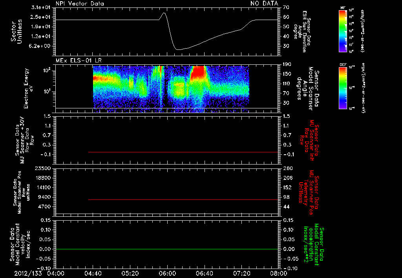Image resolution: width=402 pixels, height=278 pixels.
Task: Click the NF label above the color bar
Action: point(343,8)
